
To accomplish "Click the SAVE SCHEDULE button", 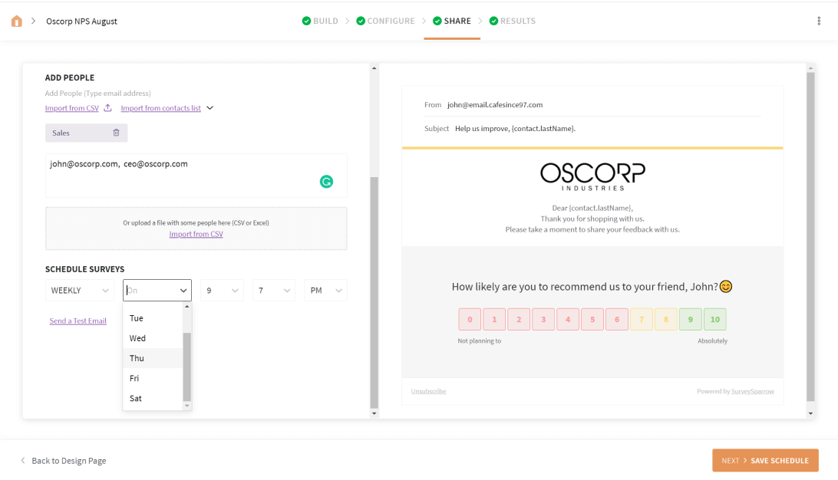I will (x=780, y=460).
